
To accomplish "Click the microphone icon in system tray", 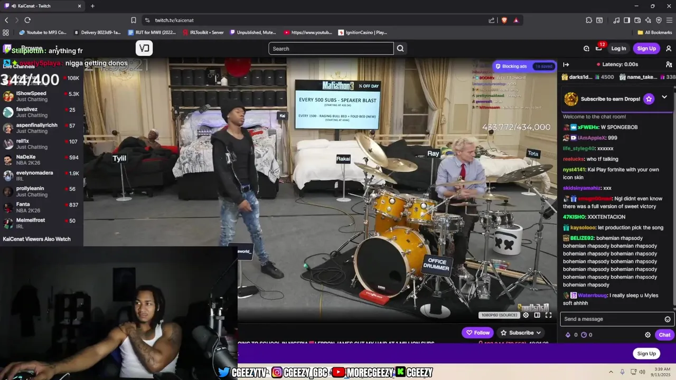I will [x=623, y=372].
